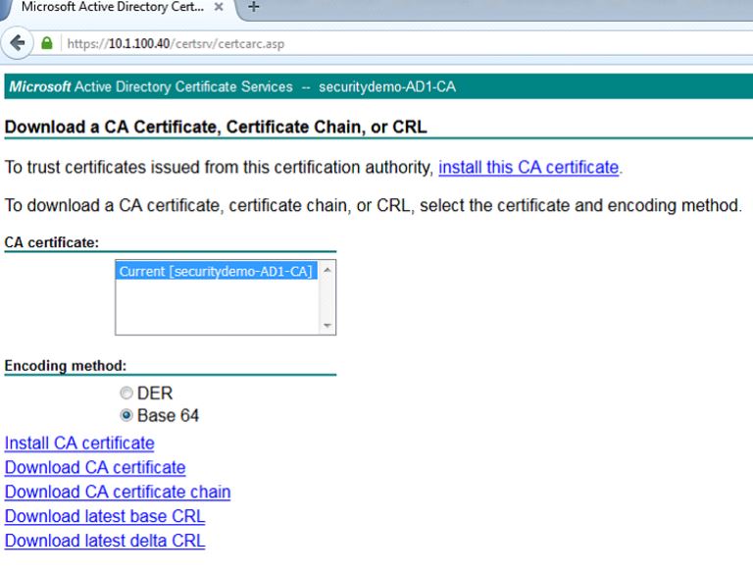
Task: Click the list scroll up arrow
Action: 327,270
